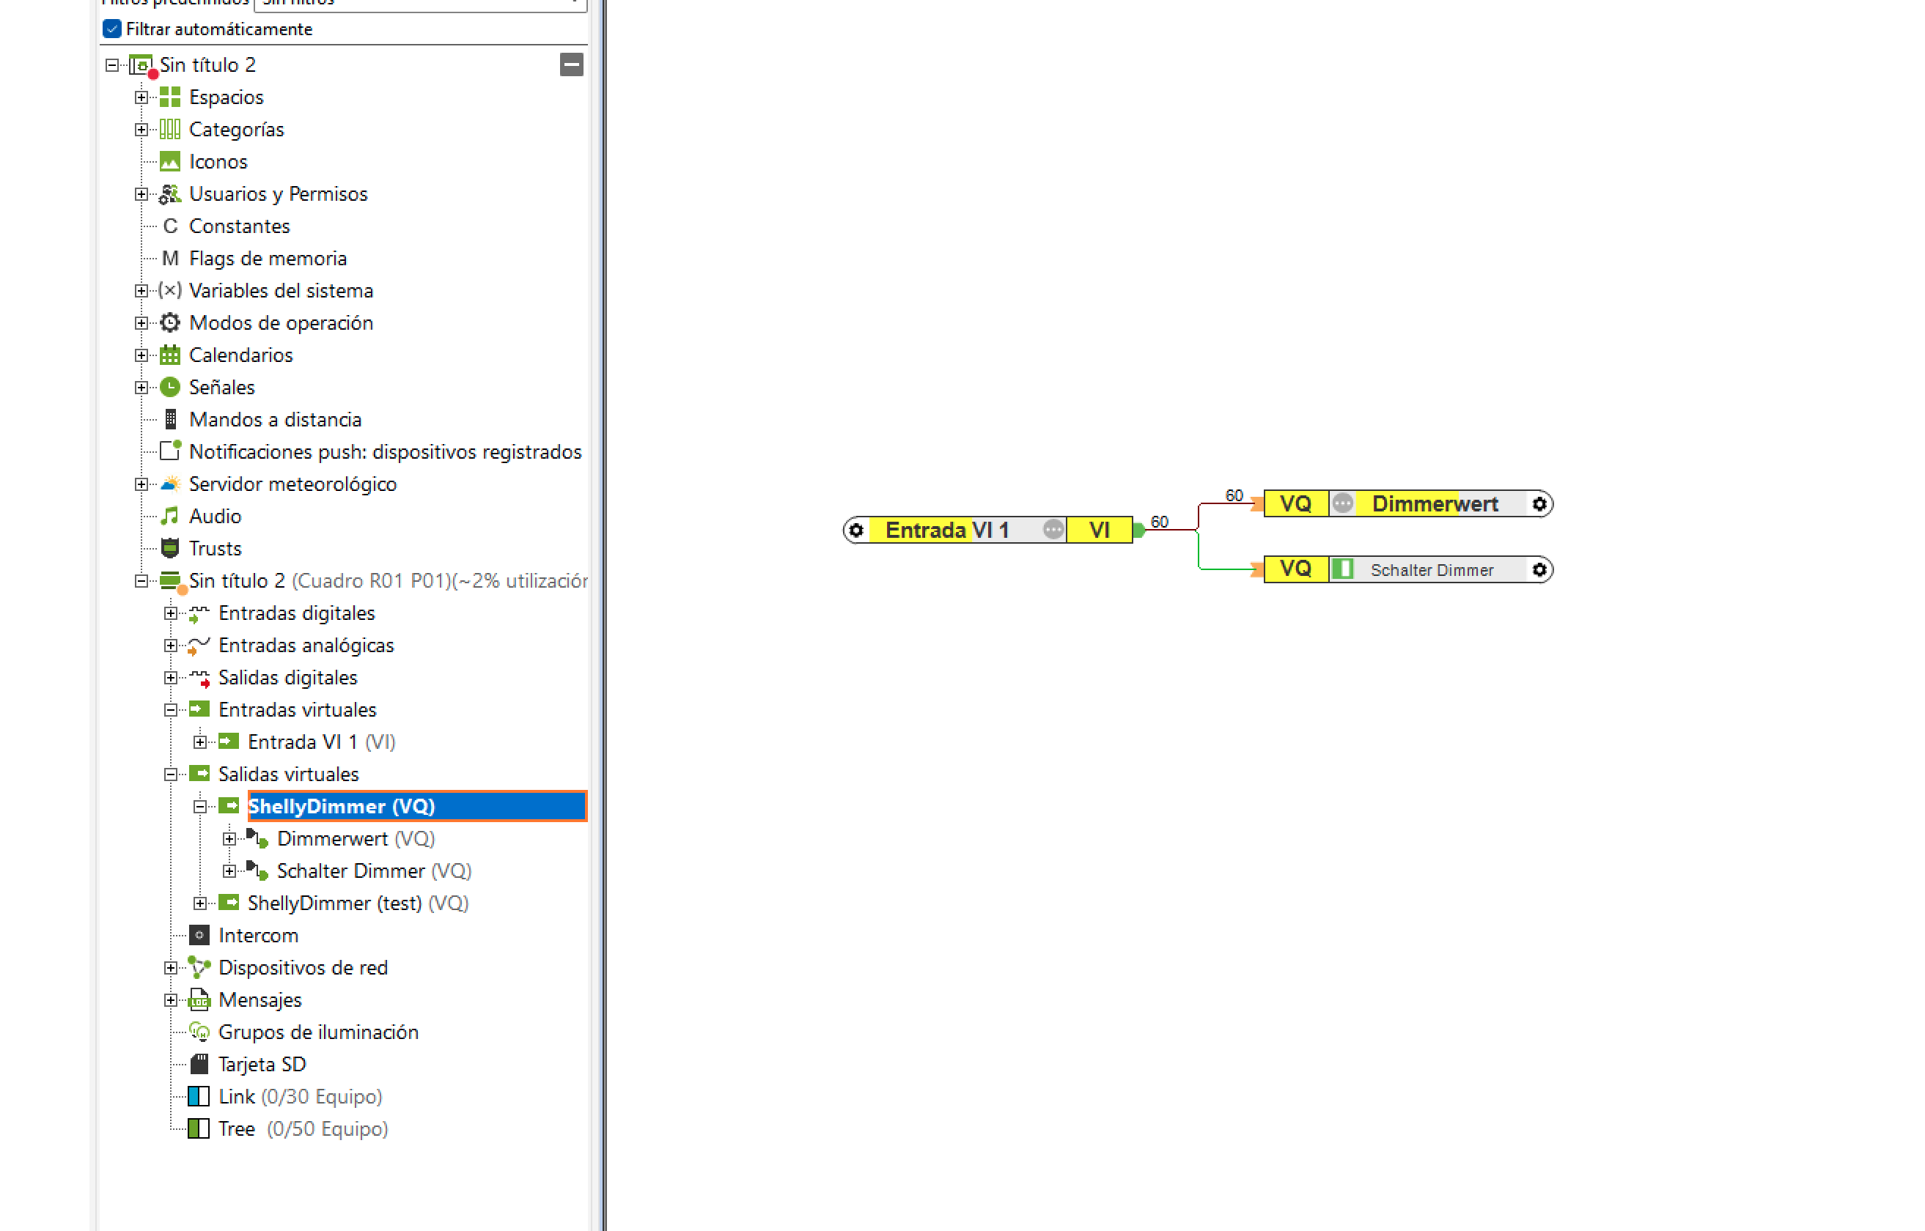Collapse Salidas virtuales node
The width and height of the screenshot is (1925, 1231).
(171, 775)
